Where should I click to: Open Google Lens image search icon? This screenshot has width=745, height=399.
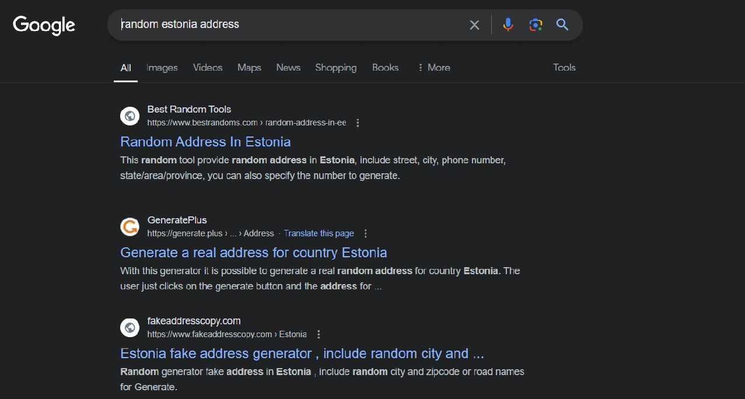click(536, 24)
